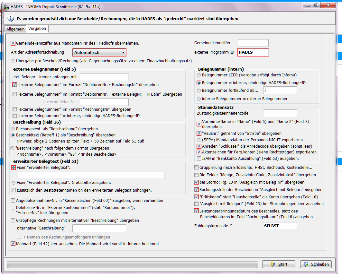Select the Vorgaben tab
The height and width of the screenshot is (277, 342).
(37, 29)
